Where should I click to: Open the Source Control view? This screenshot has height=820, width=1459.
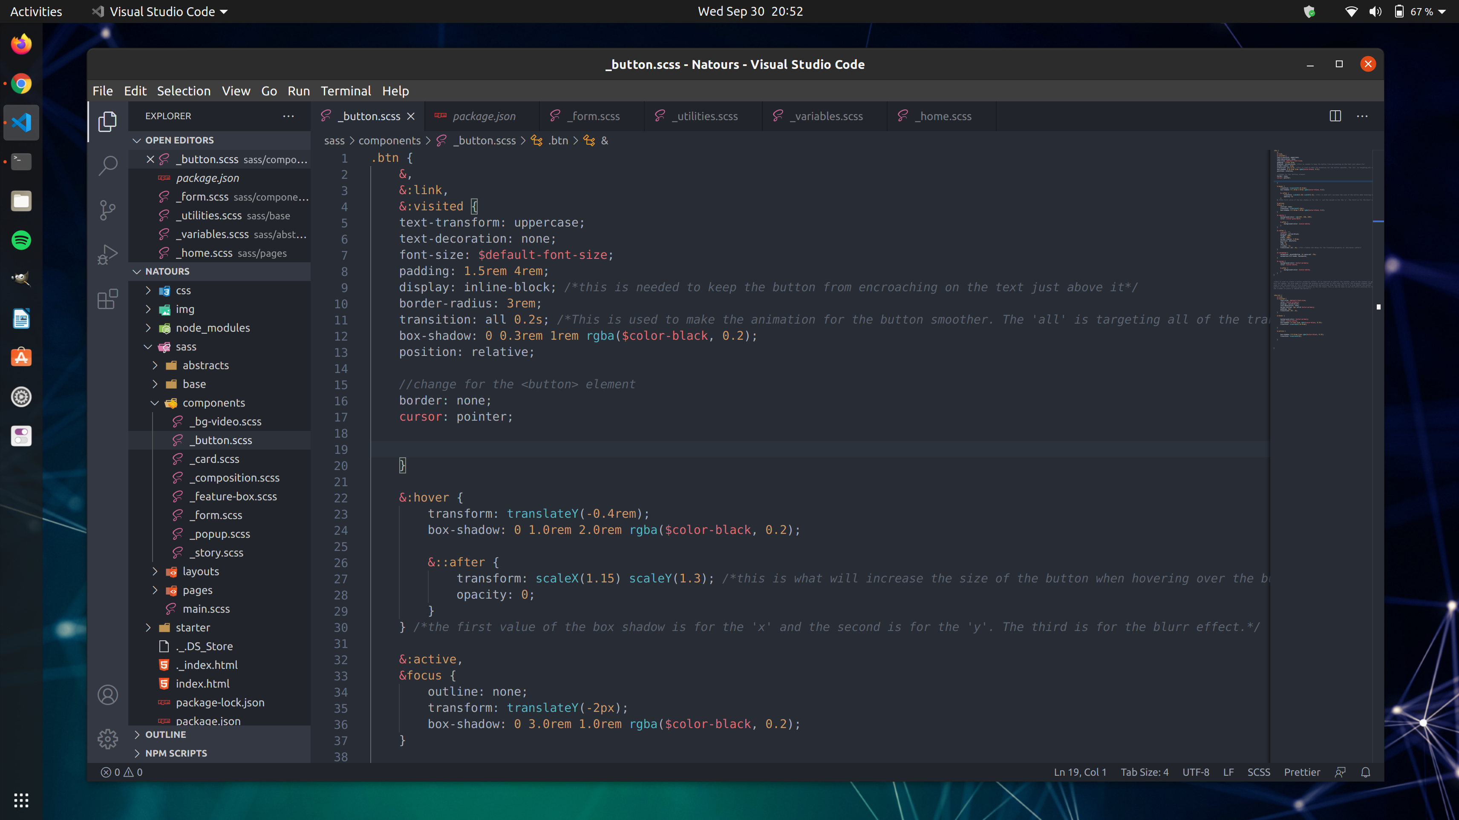click(x=107, y=210)
